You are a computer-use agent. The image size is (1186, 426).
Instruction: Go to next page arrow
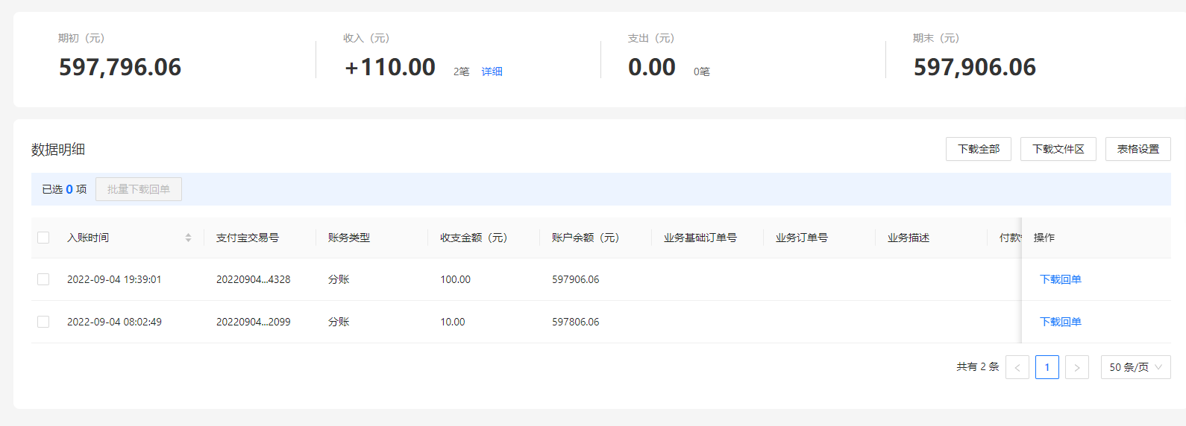point(1076,367)
